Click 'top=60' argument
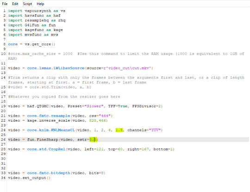 pyautogui.click(x=115, y=149)
